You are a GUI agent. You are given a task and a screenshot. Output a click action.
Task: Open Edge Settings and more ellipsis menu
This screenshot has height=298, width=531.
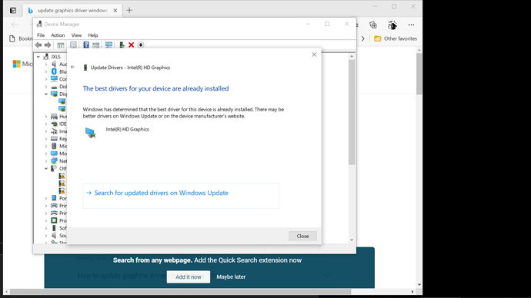point(411,25)
